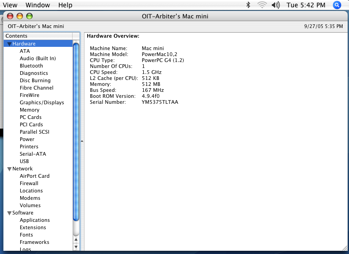
Task: Select Frameworks under Software
Action: [x=34, y=242]
